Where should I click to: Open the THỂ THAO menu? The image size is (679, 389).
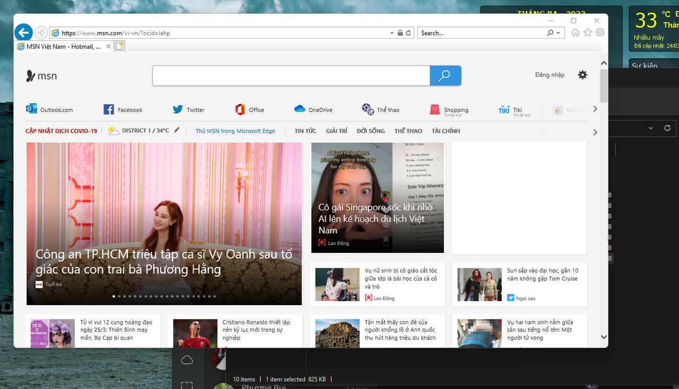[408, 131]
